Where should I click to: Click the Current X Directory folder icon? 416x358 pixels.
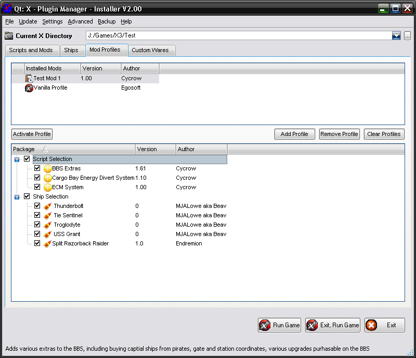coord(9,35)
